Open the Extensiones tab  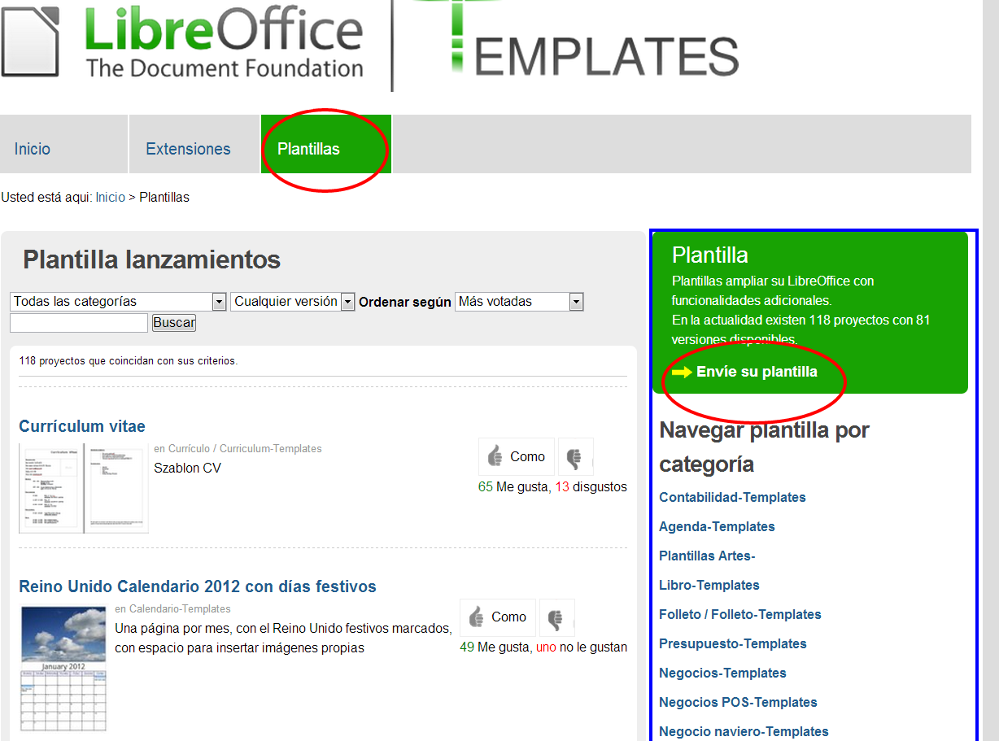pyautogui.click(x=194, y=144)
